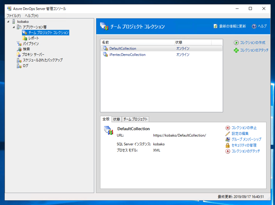Open the ヘルプ(H) menu
Image resolution: width=275 pixels, height=205 pixels.
pos(32,16)
